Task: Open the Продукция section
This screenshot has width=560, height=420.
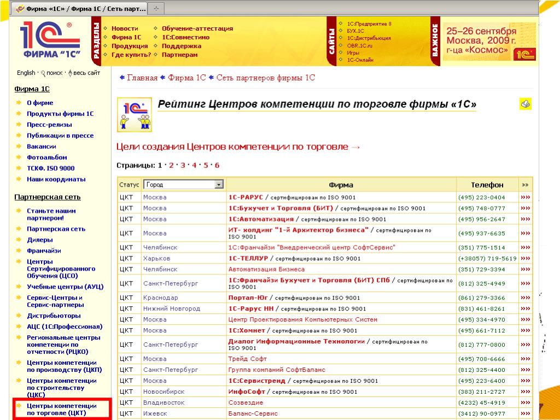Action: point(130,46)
